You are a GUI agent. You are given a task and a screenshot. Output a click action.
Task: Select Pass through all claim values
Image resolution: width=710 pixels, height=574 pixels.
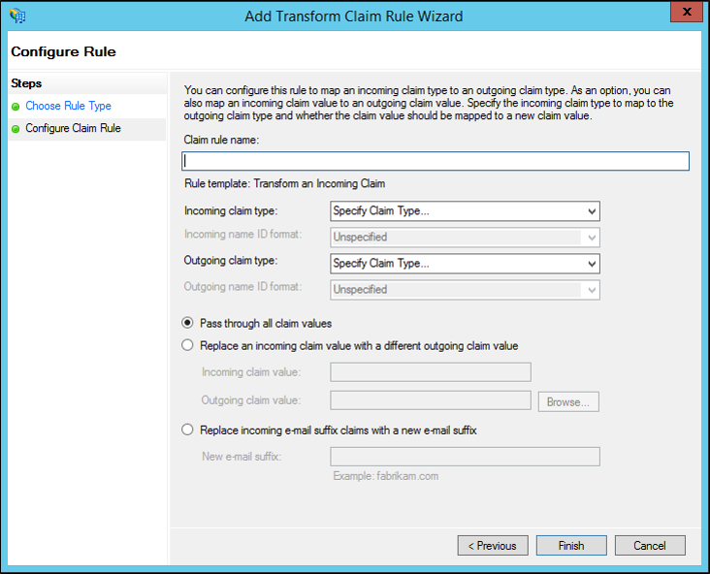[187, 323]
